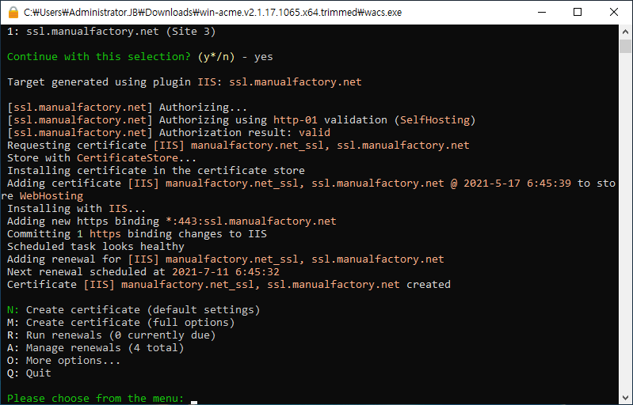Image resolution: width=633 pixels, height=405 pixels.
Task: Click the 'Target generated using plugin IIS' line
Action: 185,82
